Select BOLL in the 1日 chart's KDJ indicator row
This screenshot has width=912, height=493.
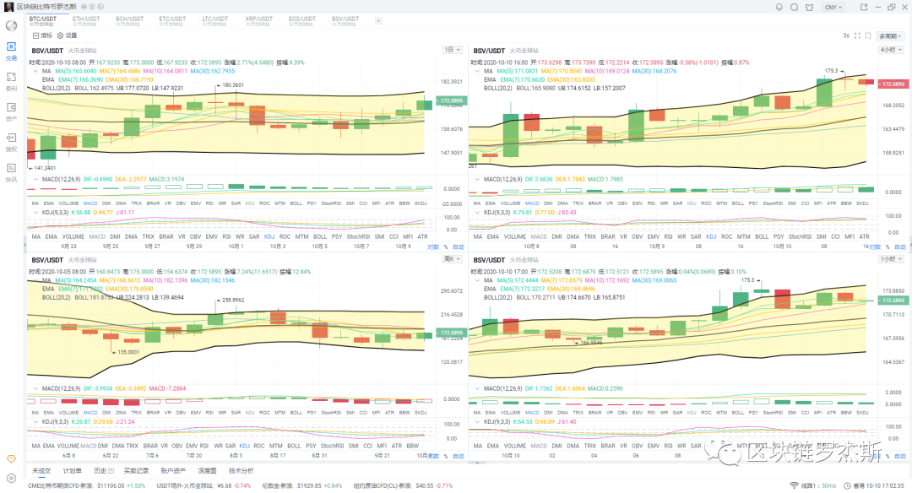[x=320, y=236]
